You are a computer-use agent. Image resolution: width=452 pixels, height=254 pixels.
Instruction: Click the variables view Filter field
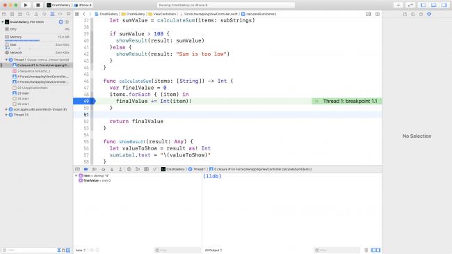[177, 250]
